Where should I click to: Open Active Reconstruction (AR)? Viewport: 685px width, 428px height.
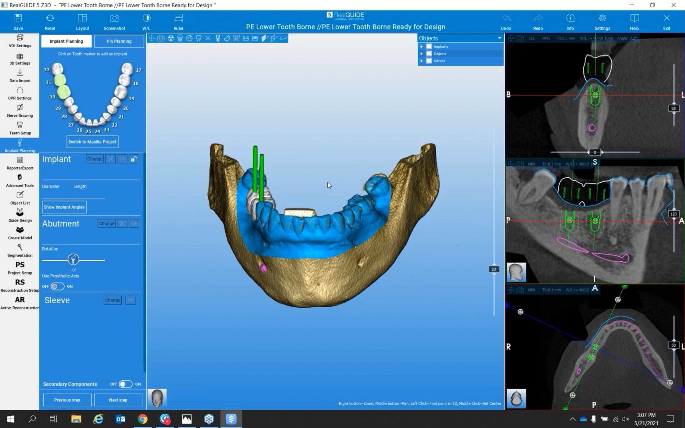[x=20, y=303]
